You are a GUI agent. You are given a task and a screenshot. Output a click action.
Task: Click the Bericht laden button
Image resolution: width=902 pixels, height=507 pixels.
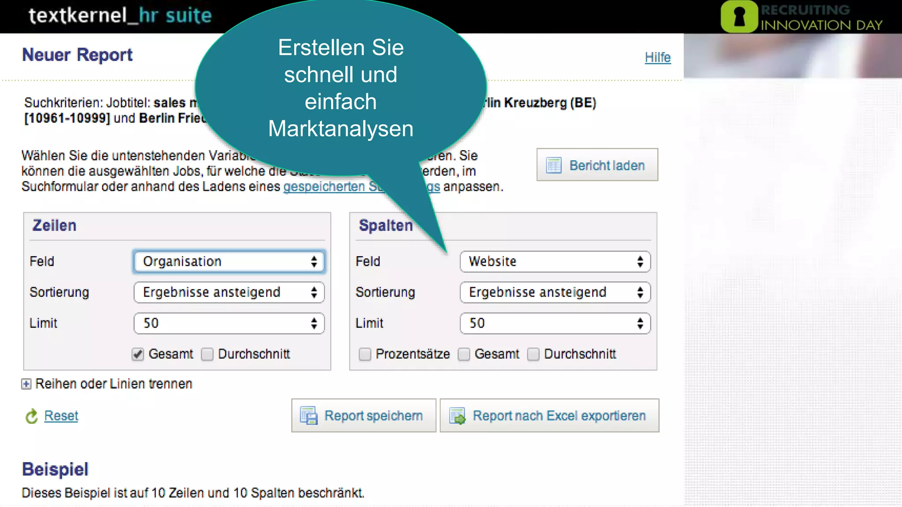point(597,165)
